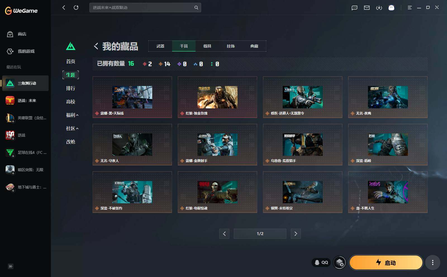
Task: Open the 红狼-蚀金玫瑰 skin card
Action: coord(217,97)
